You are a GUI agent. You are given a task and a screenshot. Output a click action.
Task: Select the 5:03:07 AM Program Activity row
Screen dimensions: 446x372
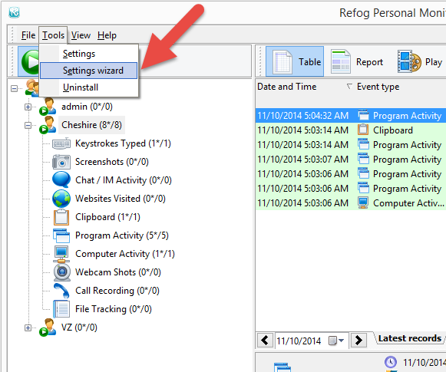(x=351, y=160)
